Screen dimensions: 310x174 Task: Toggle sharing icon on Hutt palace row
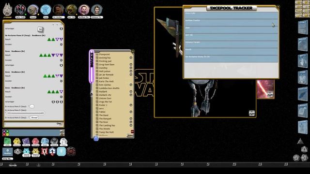(x=131, y=71)
